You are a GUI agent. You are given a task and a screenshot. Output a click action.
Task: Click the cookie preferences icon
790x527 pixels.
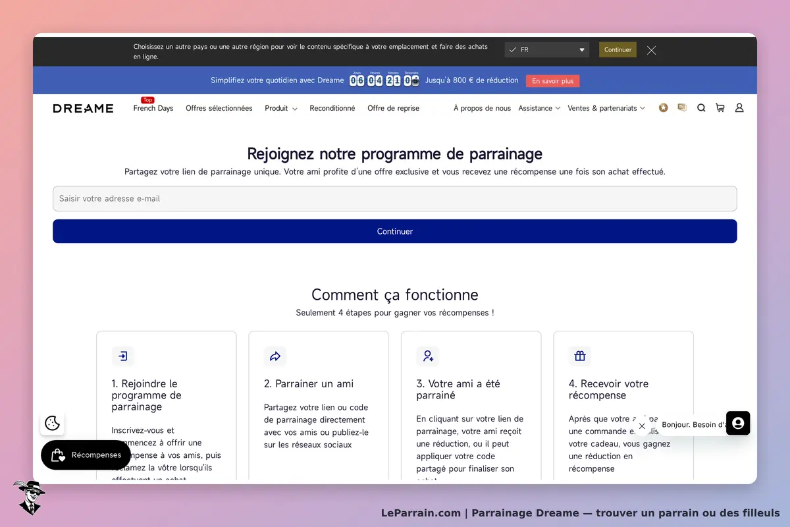(53, 423)
